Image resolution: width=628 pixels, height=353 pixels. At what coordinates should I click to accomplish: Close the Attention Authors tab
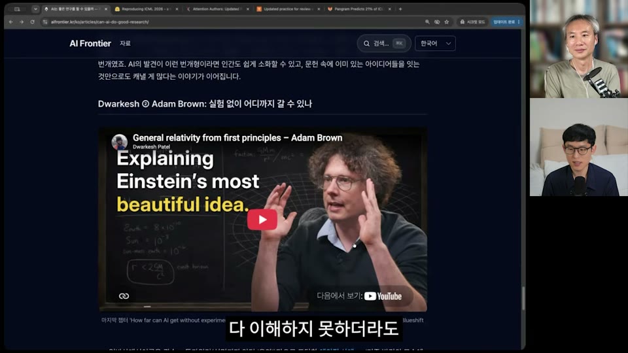coord(248,8)
